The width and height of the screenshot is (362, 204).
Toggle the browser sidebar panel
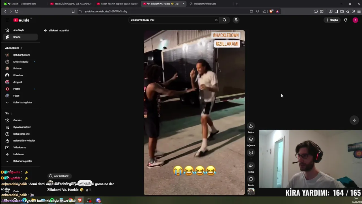(336, 11)
